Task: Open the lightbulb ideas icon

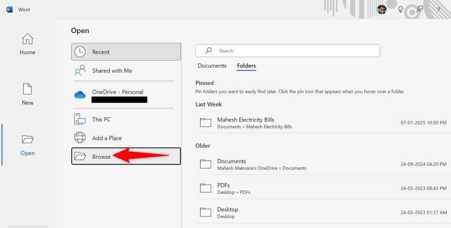Action: pyautogui.click(x=400, y=9)
